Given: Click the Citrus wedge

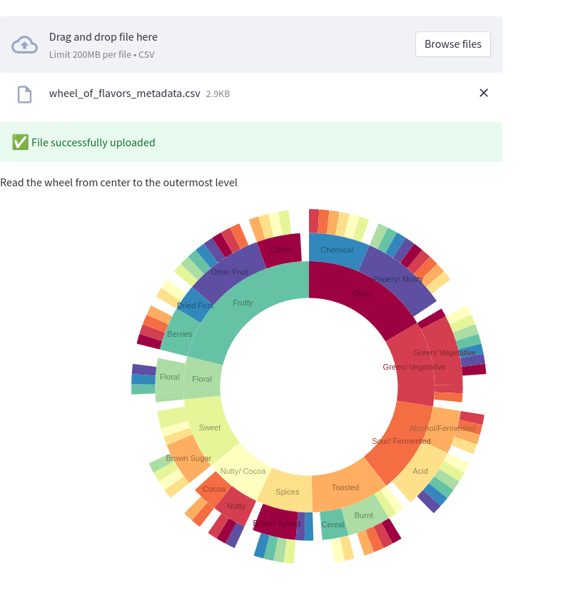Looking at the screenshot, I should click(x=281, y=249).
